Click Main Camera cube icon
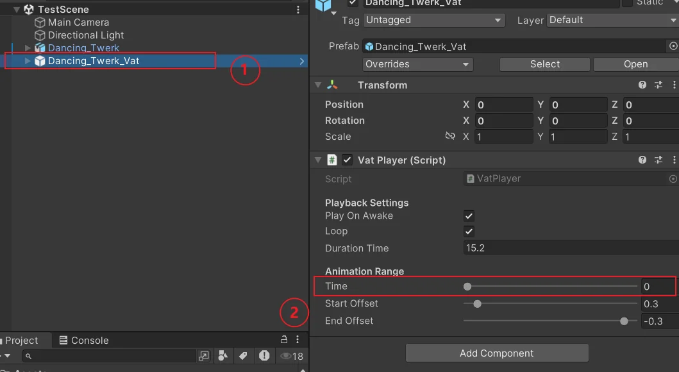 pos(40,22)
